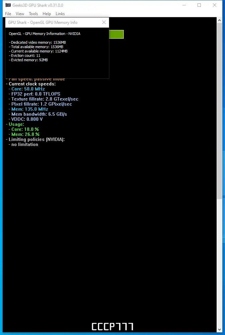Click the 'Texture fillrate: 2.8 GTexel/sec' line

point(44,99)
